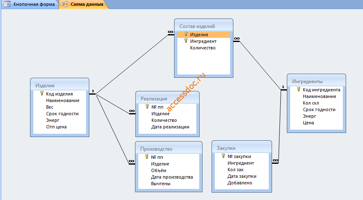
Task: Click key icon beside Код изделия field
Action: (x=42, y=93)
